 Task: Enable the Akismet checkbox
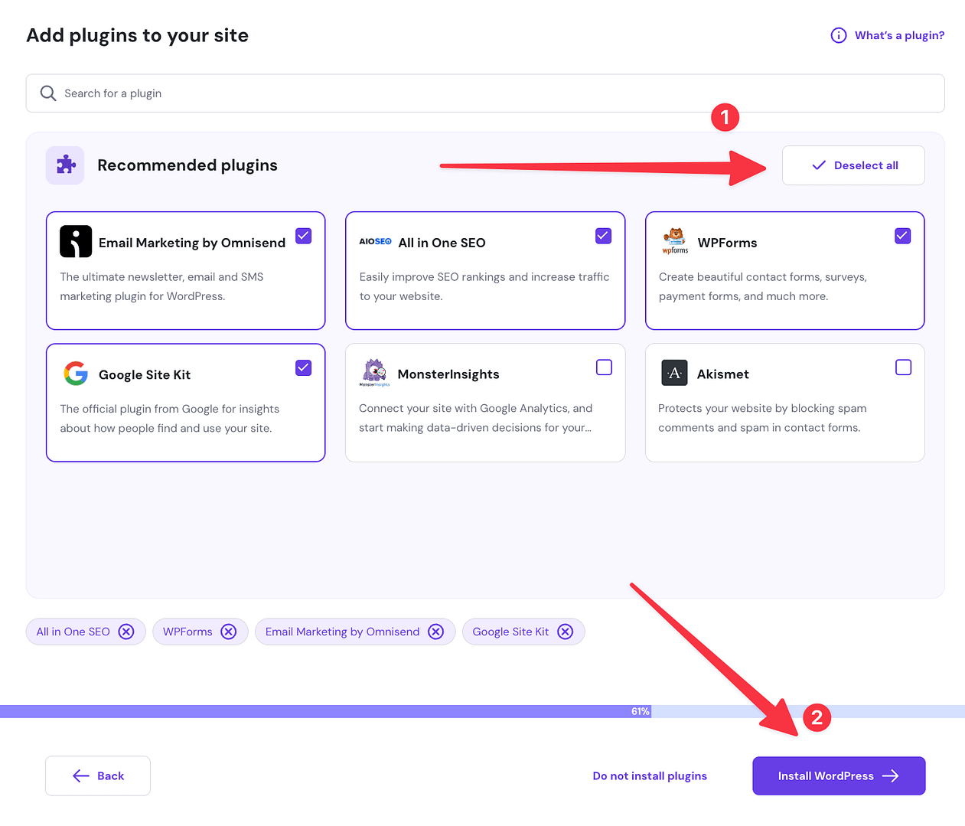pos(904,367)
